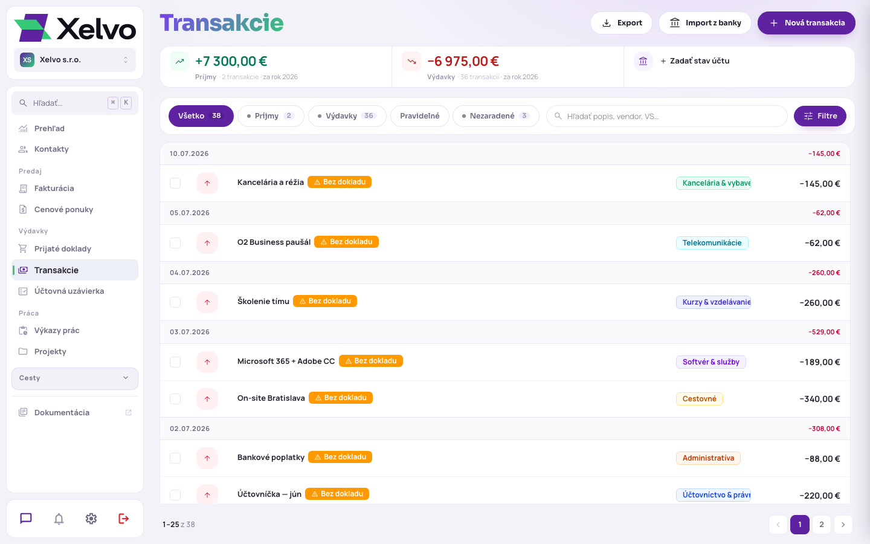Open the chat messages icon
The width and height of the screenshot is (870, 544).
(26, 519)
